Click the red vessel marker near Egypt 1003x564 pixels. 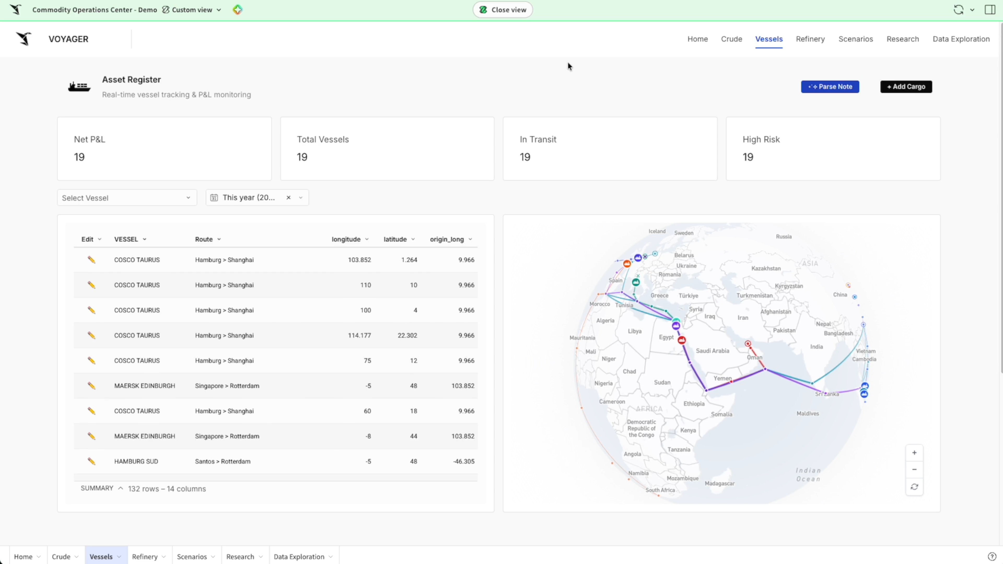pos(681,340)
